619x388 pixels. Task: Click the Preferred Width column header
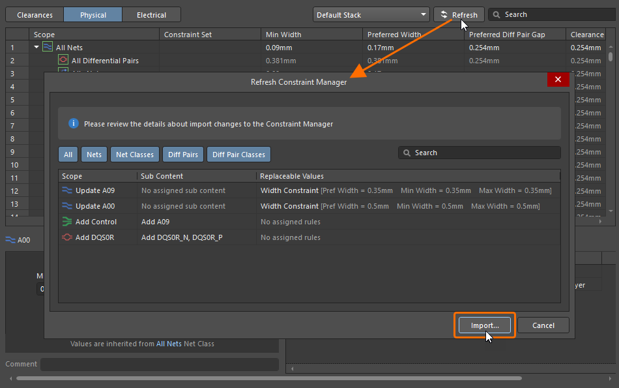click(413, 35)
